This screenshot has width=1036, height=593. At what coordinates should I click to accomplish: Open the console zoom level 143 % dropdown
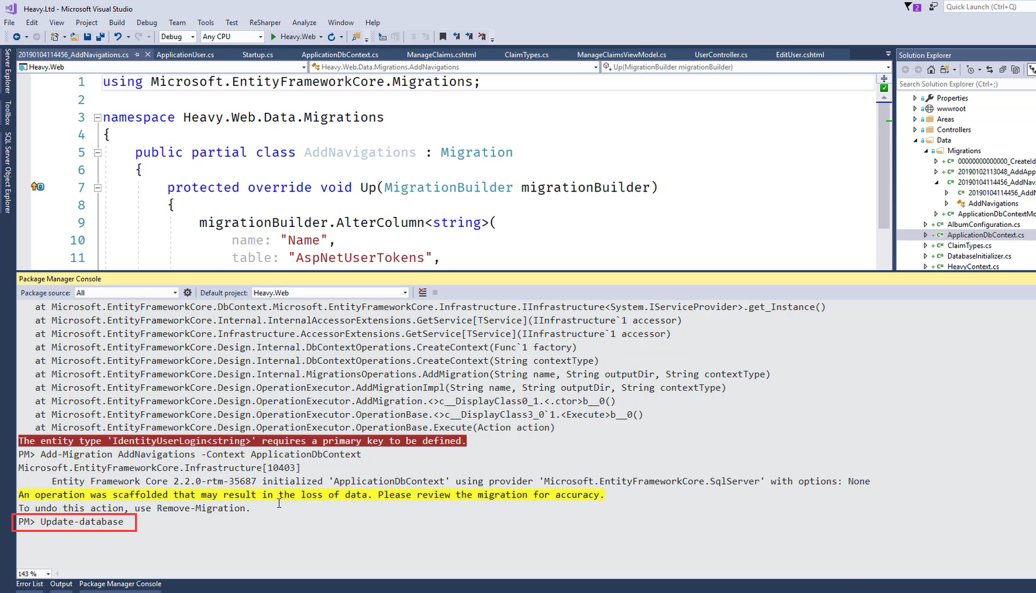(x=34, y=574)
